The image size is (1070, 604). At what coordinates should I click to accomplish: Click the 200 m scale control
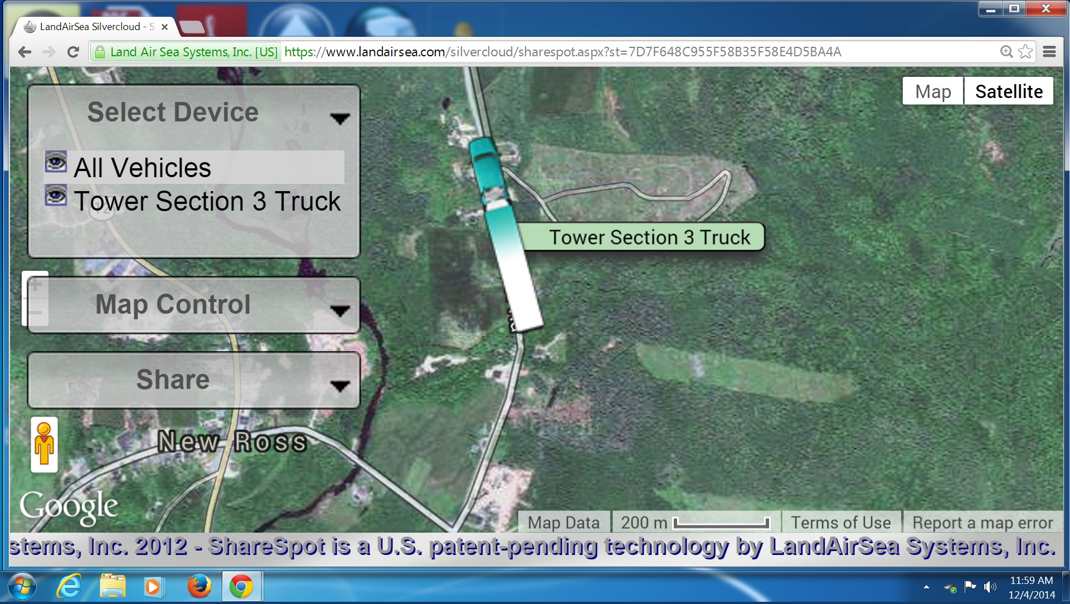coord(695,523)
